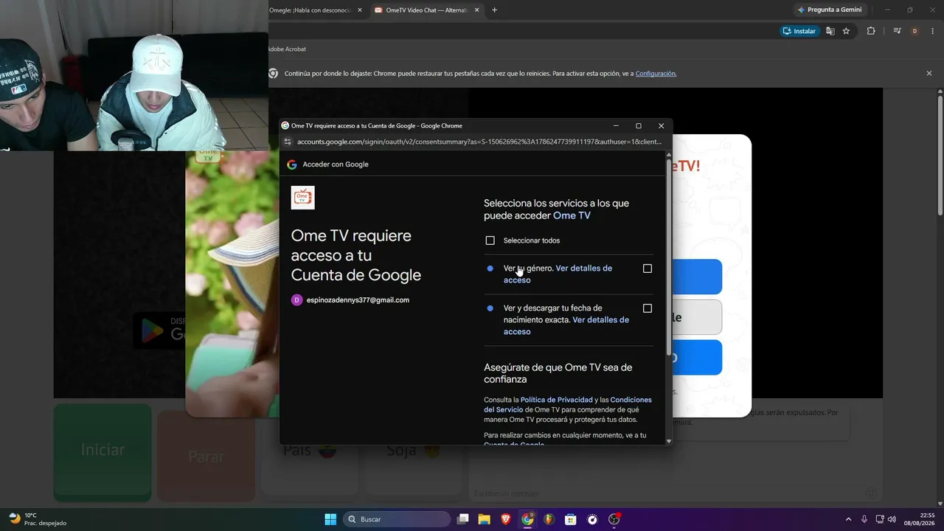This screenshot has width=944, height=531.
Task: Tick the 'Ver tu género' permission checkbox
Action: [x=648, y=268]
